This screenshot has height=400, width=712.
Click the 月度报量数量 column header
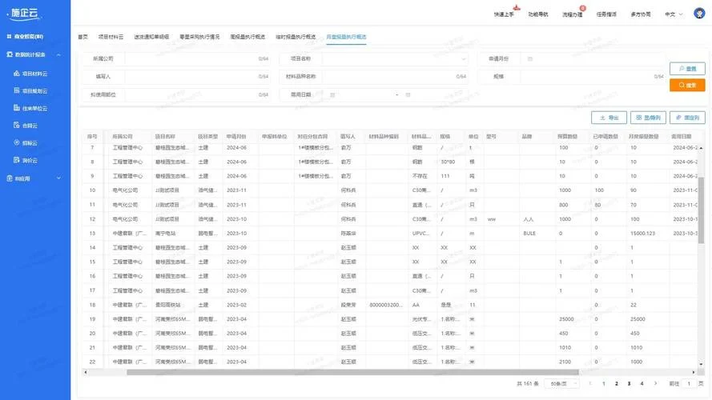[643, 137]
